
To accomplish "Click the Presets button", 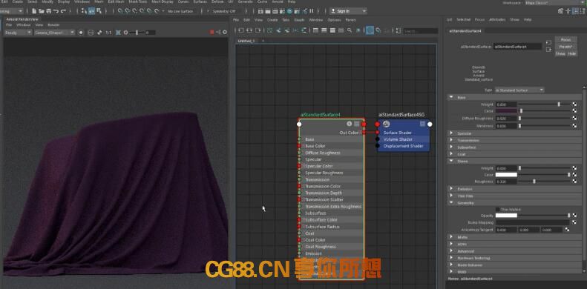I will [x=566, y=47].
